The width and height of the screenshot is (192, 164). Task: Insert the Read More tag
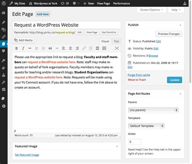coord(98,48)
